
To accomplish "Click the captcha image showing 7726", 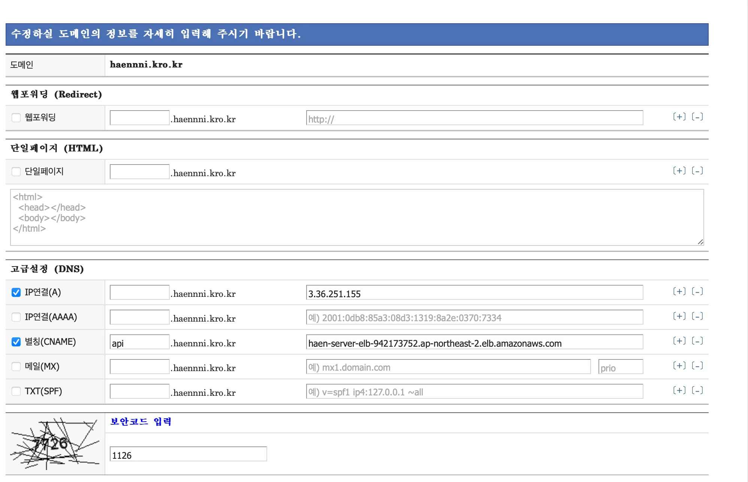I will point(55,444).
